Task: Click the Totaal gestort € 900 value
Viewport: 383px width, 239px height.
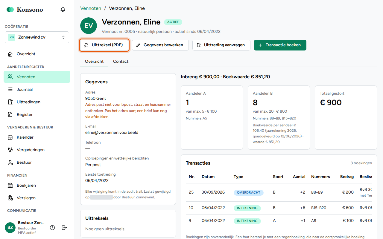Action: (331, 102)
